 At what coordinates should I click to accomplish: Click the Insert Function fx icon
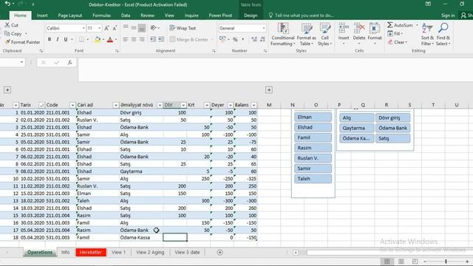pyautogui.click(x=69, y=62)
